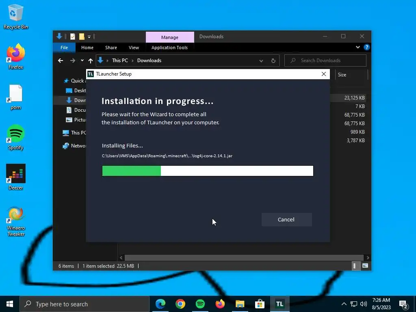Refresh the Downloads folder
The height and width of the screenshot is (312, 416).
273,61
